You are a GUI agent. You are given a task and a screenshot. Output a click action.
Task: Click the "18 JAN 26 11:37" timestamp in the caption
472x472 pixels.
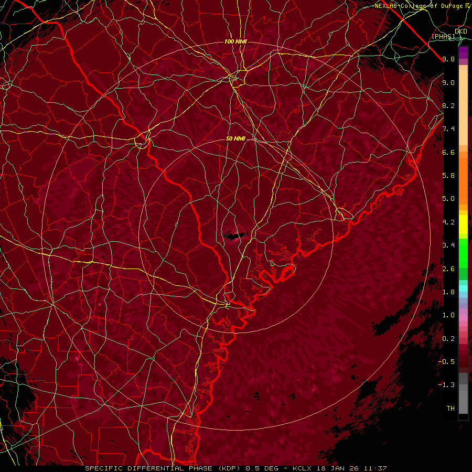(x=351, y=468)
